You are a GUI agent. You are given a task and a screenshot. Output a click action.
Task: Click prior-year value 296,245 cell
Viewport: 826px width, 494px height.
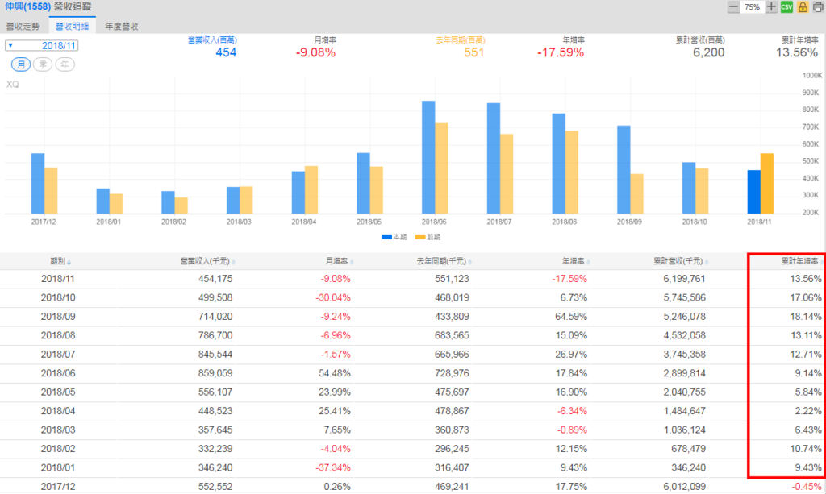tap(452, 450)
